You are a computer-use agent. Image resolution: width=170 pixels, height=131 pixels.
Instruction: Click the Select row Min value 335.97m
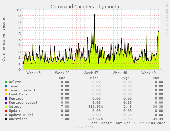(x=95, y=107)
